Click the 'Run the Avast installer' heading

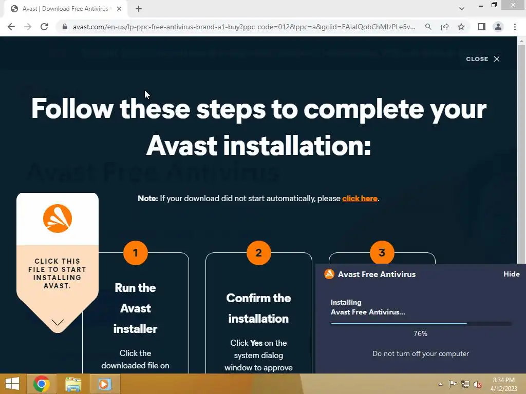[x=135, y=308]
